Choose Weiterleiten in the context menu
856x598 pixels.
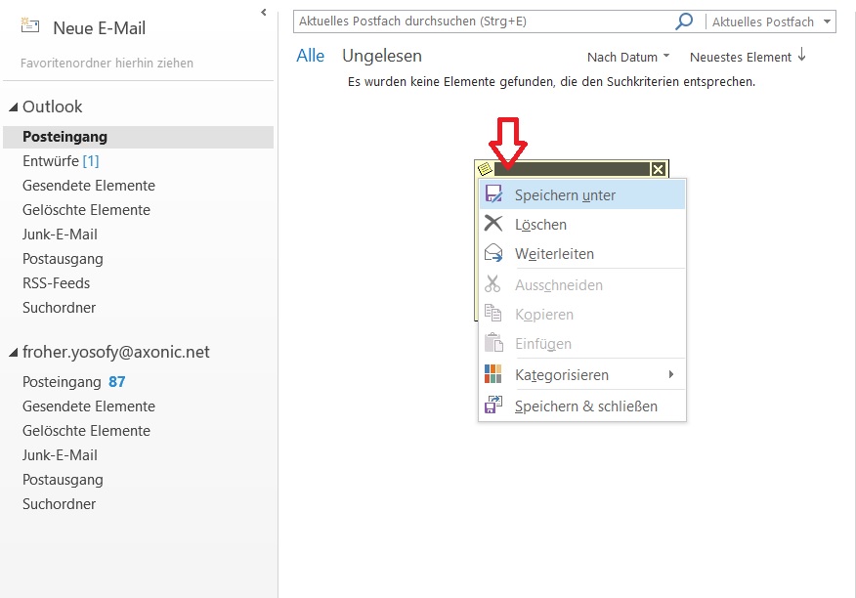point(582,254)
